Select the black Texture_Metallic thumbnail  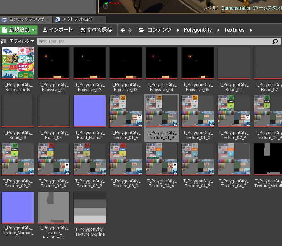click(x=268, y=159)
